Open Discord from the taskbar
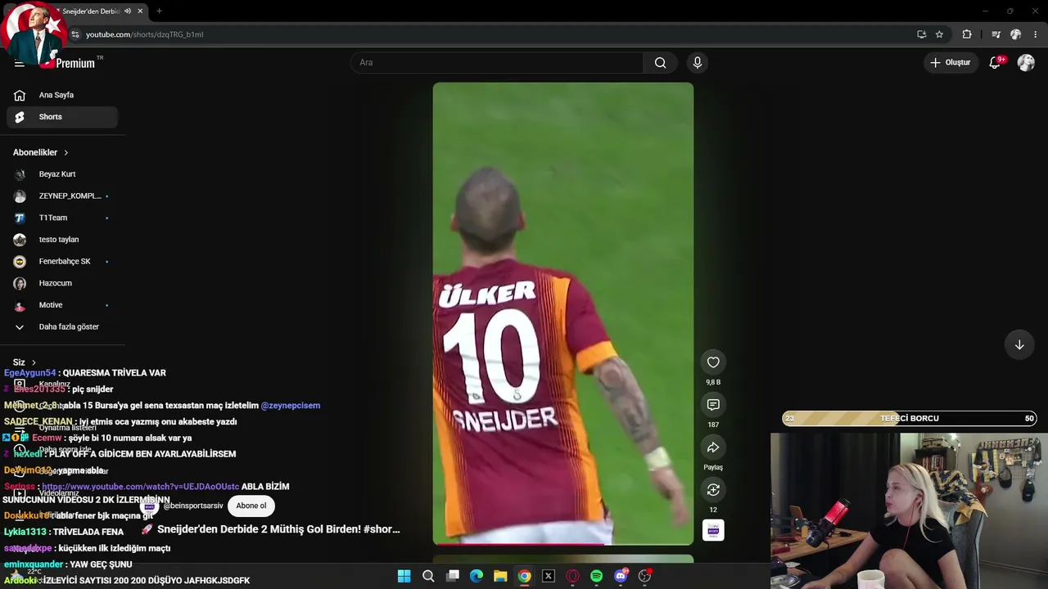1048x589 pixels. pyautogui.click(x=621, y=576)
